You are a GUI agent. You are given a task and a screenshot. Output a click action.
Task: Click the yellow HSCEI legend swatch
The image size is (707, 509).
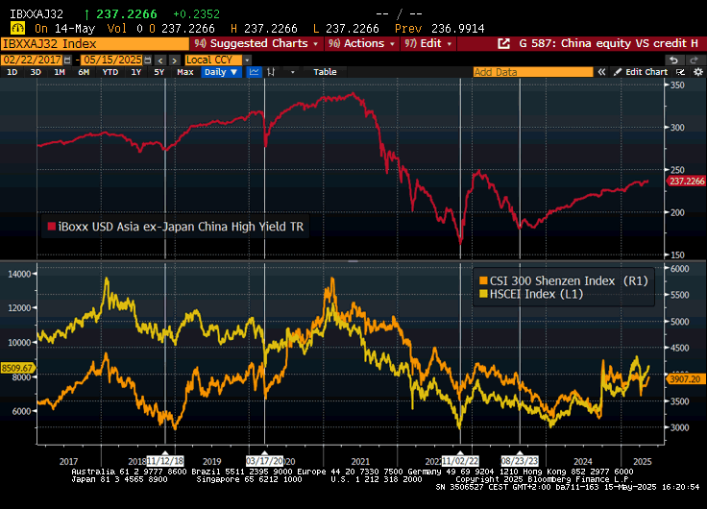coord(483,295)
